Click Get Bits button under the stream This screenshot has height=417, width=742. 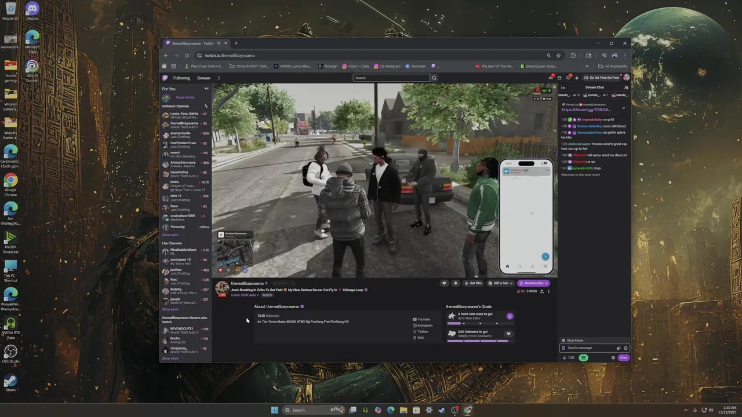click(x=473, y=283)
